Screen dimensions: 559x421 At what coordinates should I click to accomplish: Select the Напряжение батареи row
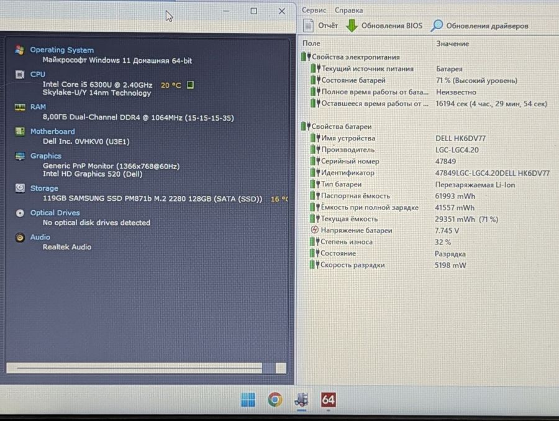(x=384, y=230)
